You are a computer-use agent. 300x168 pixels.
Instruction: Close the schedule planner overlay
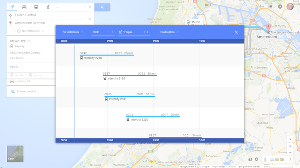(236, 32)
